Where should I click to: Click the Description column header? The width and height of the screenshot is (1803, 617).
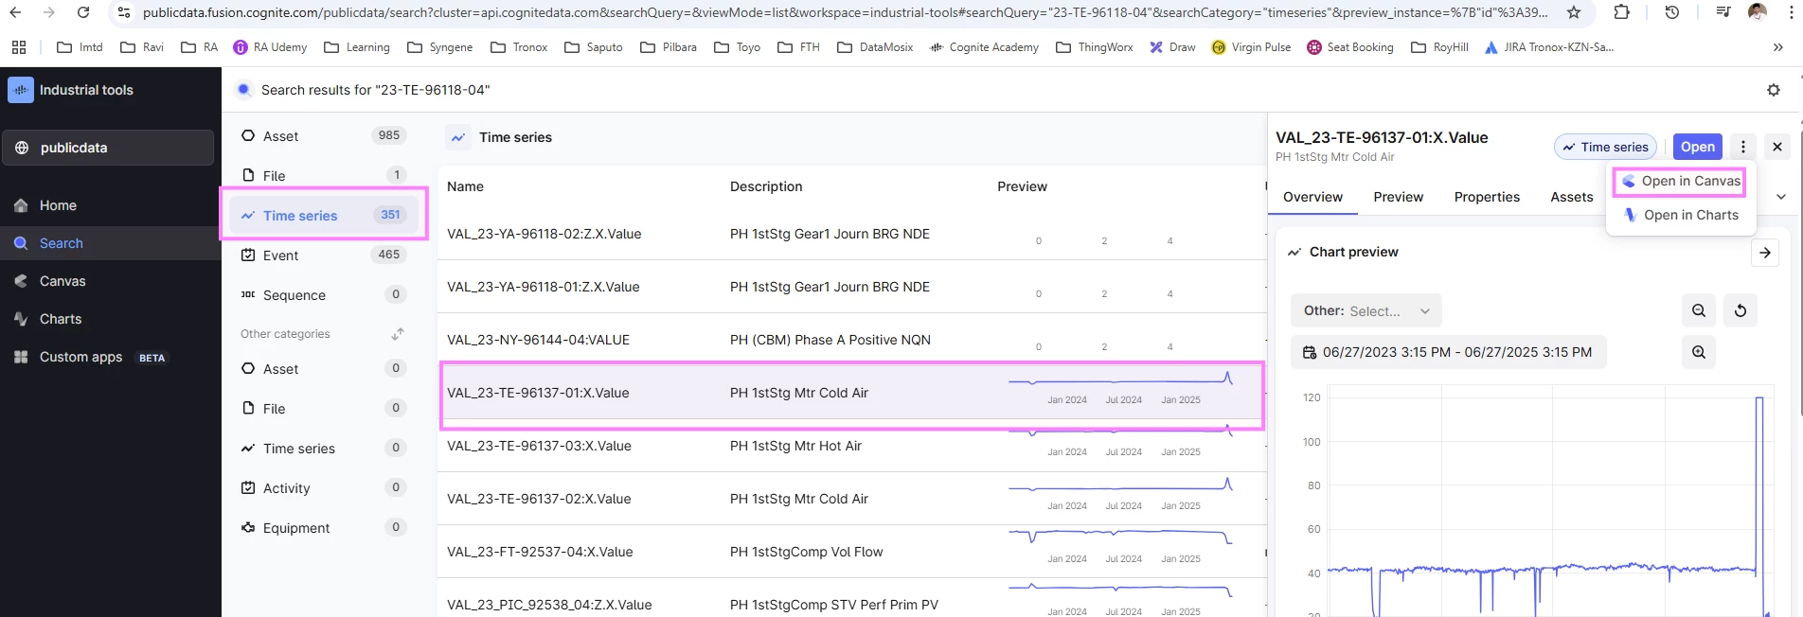(766, 186)
